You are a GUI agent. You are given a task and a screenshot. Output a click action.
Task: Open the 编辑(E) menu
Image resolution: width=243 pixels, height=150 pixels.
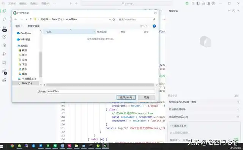pos(23,3)
